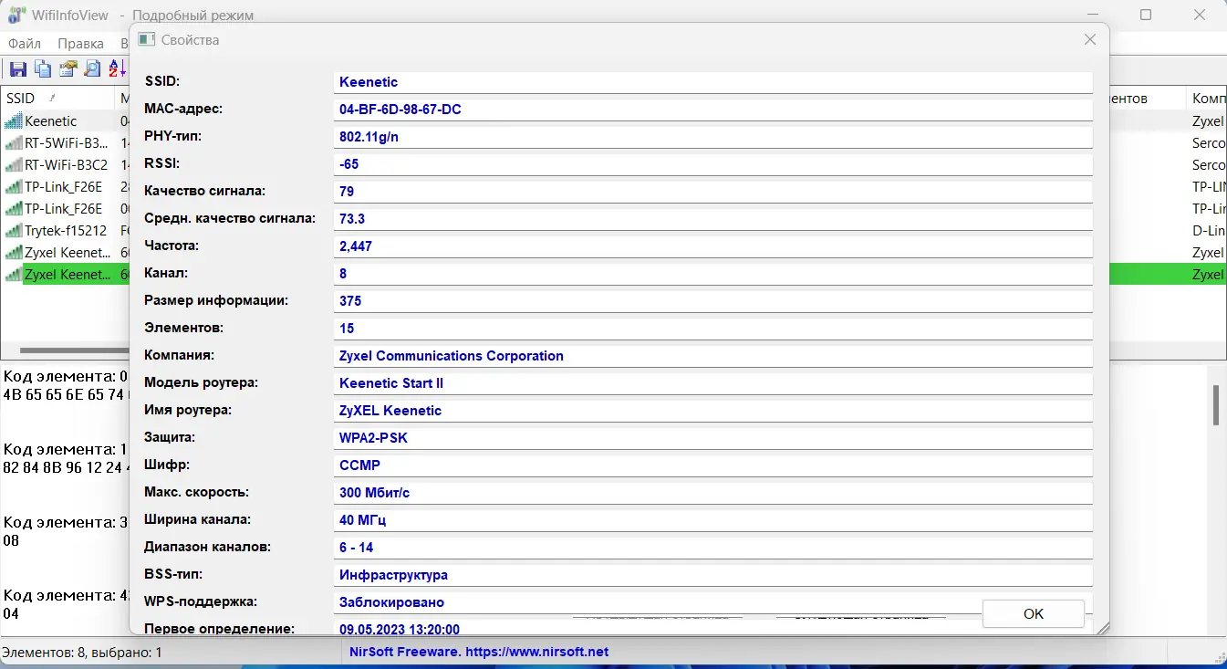Screen dimensions: 1227x669
Task: Click the signal icon of the green highlighted Zyxel row
Action: point(14,275)
